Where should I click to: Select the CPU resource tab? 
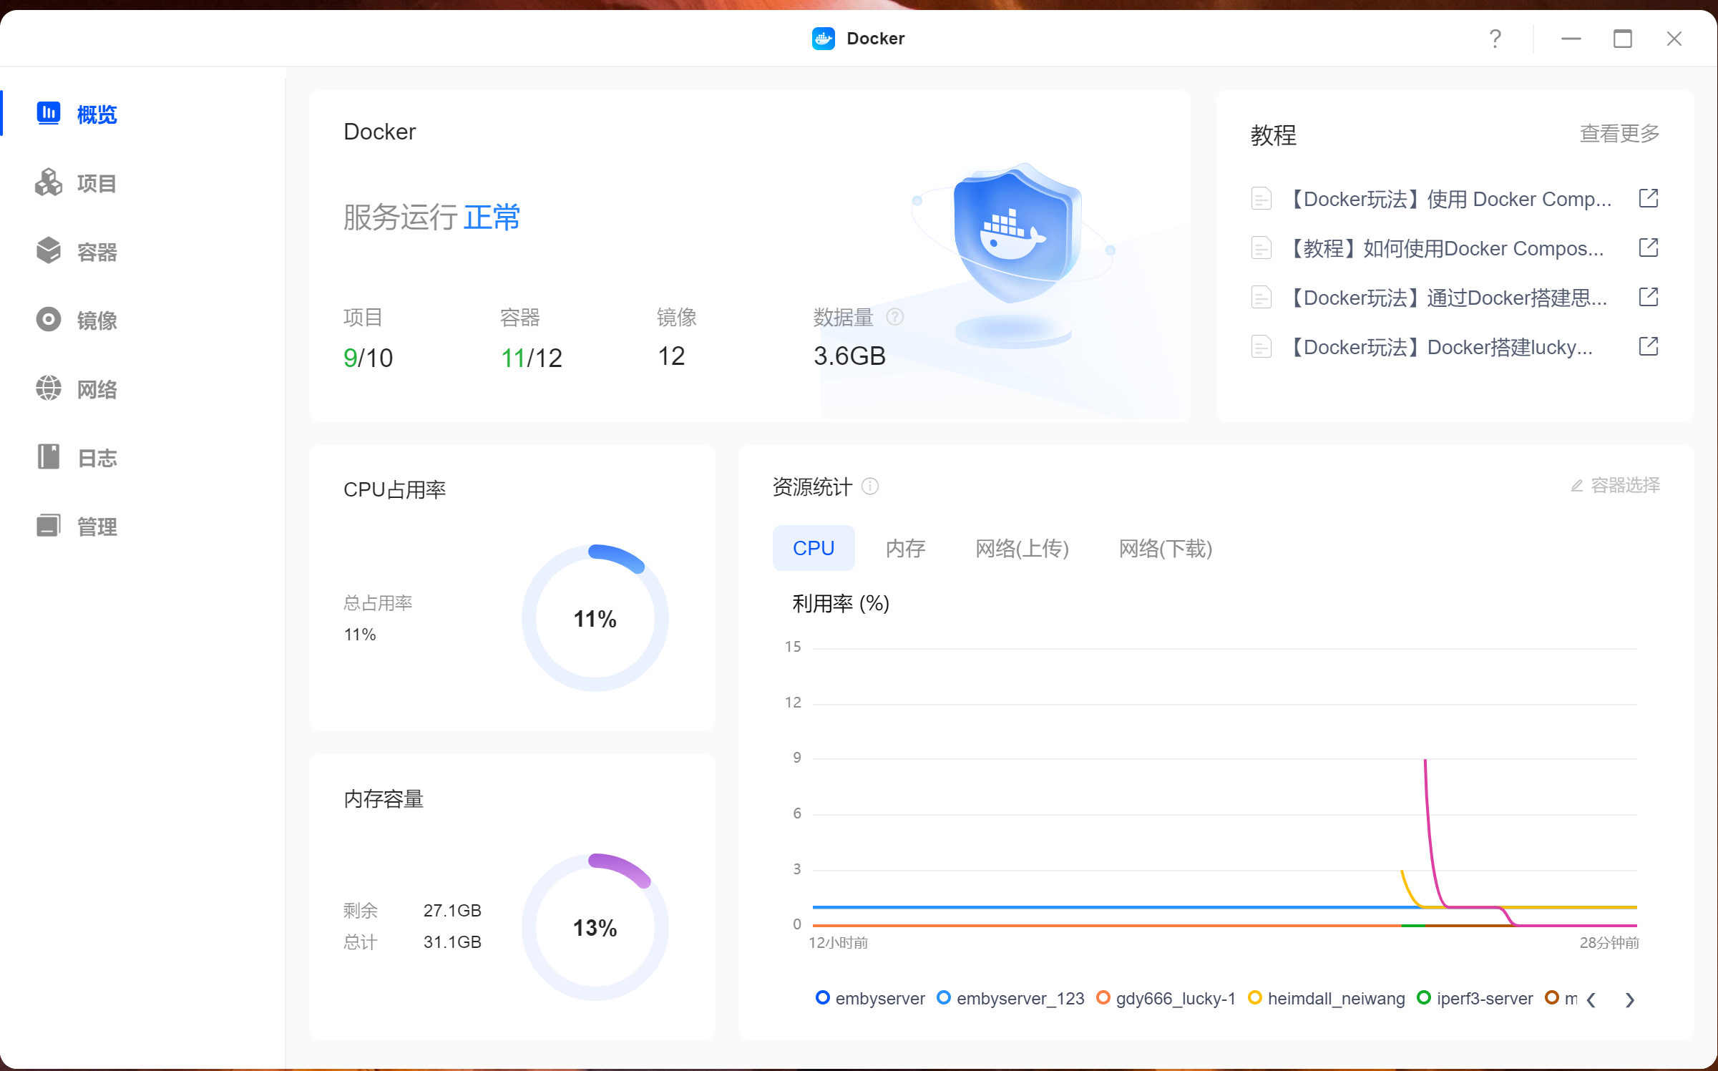coord(814,548)
